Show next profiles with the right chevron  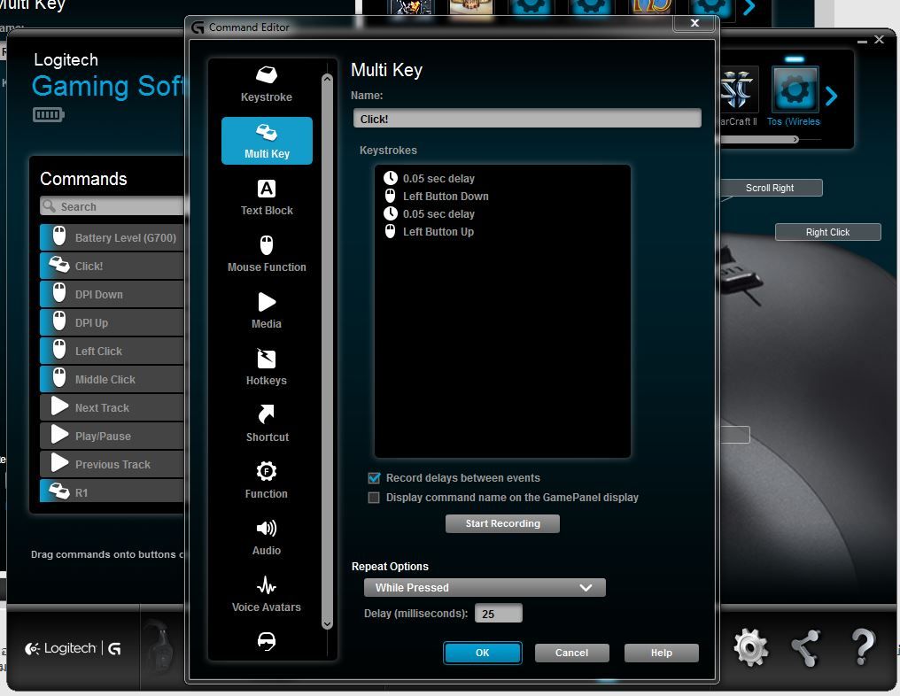tap(831, 96)
